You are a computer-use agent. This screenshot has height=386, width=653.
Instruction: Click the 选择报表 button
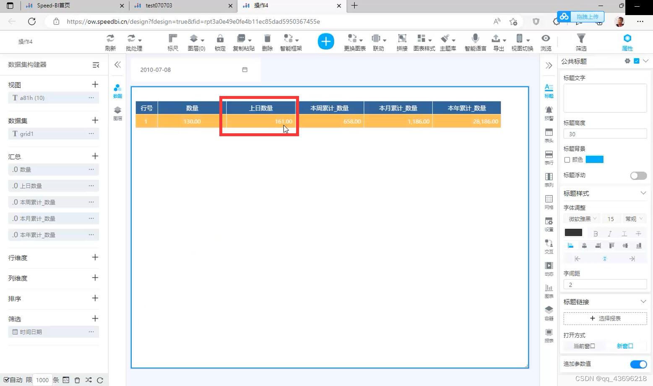tap(605, 319)
